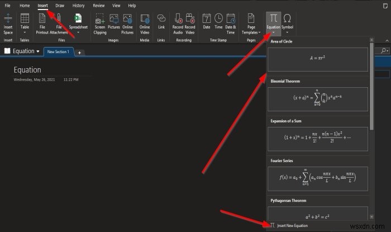The height and width of the screenshot is (232, 391).
Task: Select the Insert ribbon tab
Action: 42,6
